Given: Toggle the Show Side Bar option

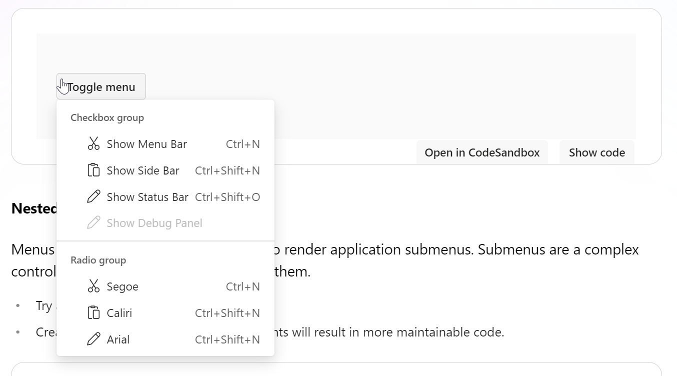Looking at the screenshot, I should coord(142,170).
